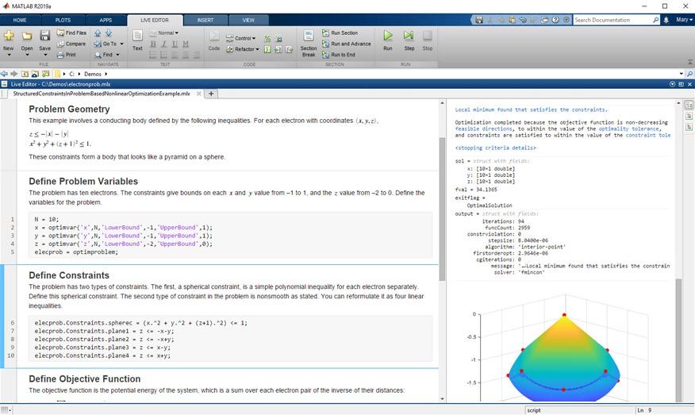Switch to the PLOTS tab
This screenshot has height=415, width=695.
(x=63, y=20)
